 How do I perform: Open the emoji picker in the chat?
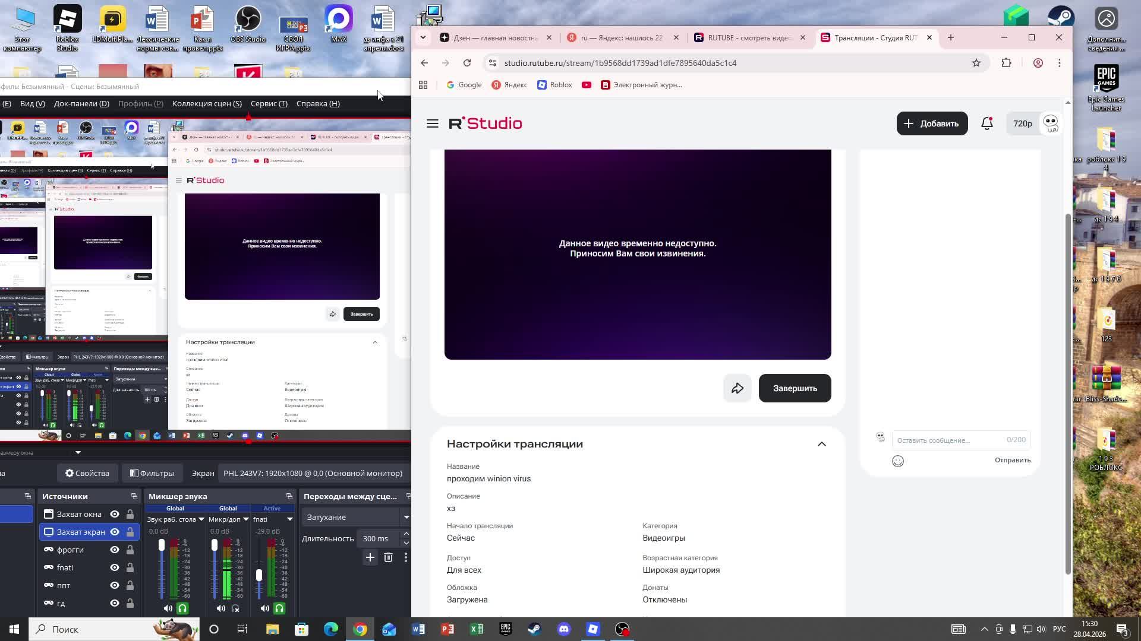898,461
